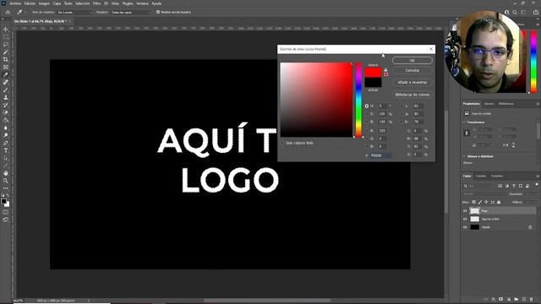This screenshot has height=304, width=541.
Task: Hide the Fondo layer
Action: [x=465, y=227]
